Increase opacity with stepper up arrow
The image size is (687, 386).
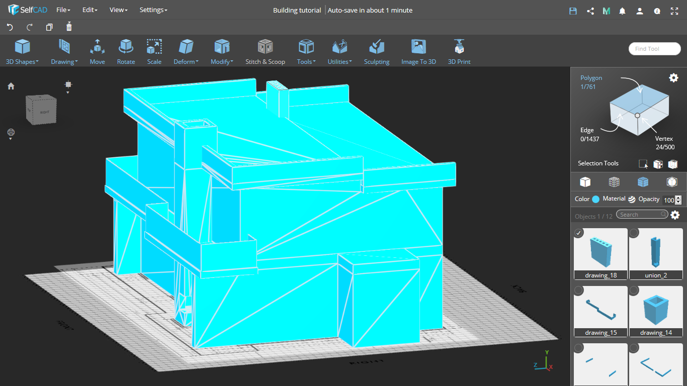click(x=678, y=198)
